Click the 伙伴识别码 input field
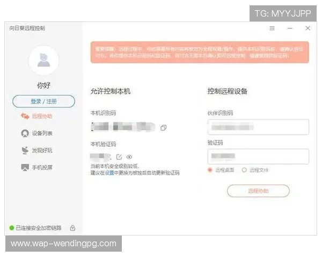Viewport: 322px width, 257px height. pyautogui.click(x=258, y=127)
